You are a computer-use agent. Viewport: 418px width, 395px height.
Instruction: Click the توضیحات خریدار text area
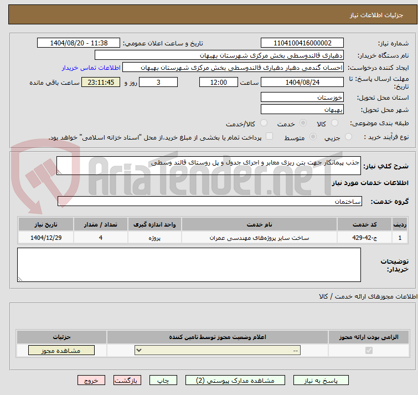(189, 264)
